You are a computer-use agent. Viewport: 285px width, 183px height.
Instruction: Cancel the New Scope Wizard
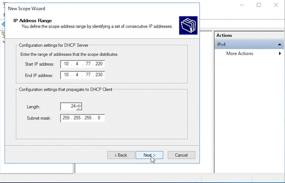pos(181,155)
